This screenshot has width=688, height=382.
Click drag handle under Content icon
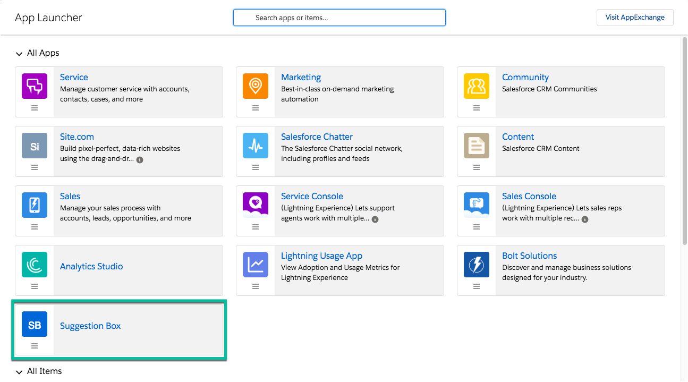click(x=477, y=167)
